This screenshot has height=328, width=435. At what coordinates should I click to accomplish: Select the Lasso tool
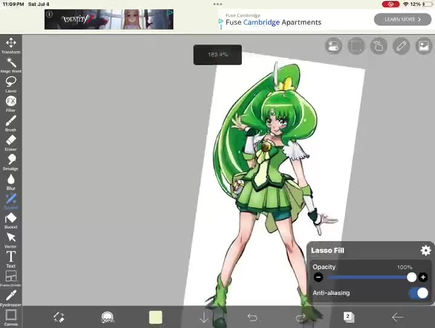[11, 84]
